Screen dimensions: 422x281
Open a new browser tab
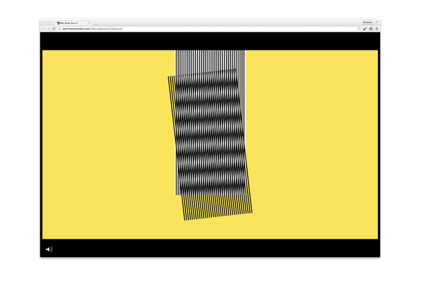[95, 23]
